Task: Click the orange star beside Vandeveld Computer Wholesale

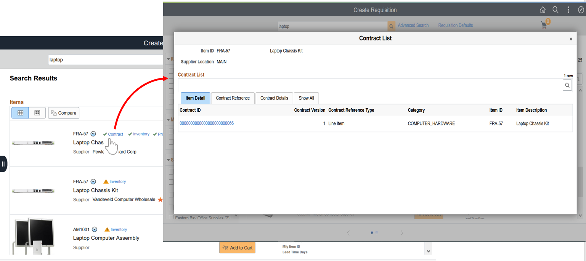Action: point(160,200)
